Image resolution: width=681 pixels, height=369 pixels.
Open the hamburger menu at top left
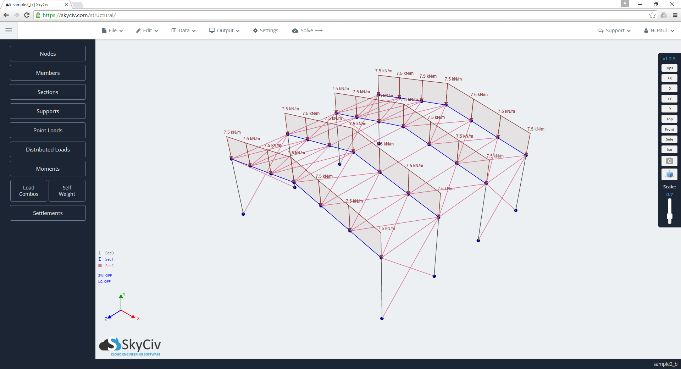tap(9, 30)
